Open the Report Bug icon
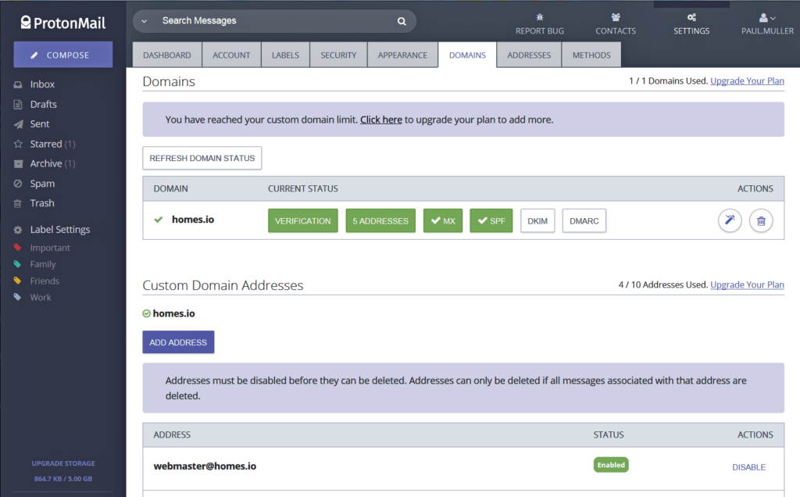This screenshot has height=497, width=800. click(x=539, y=17)
